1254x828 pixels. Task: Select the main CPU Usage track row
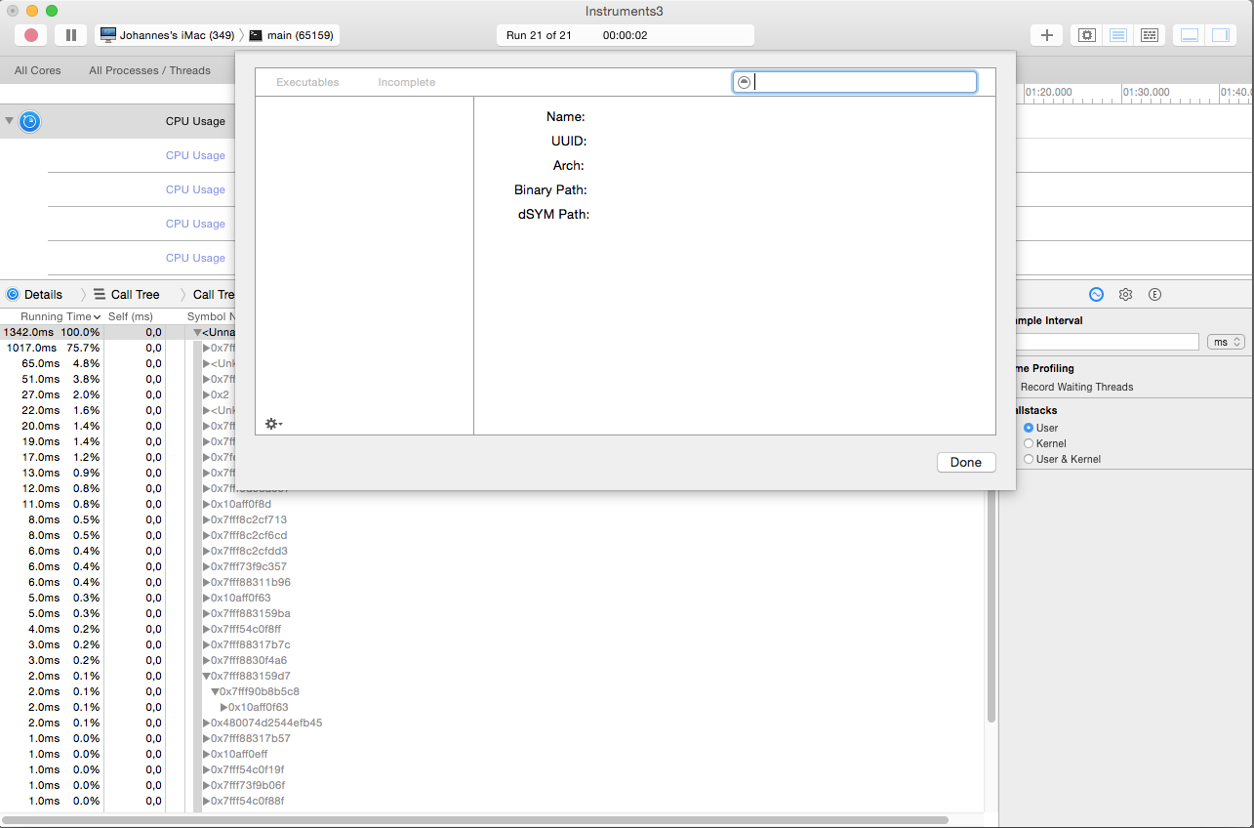click(117, 121)
